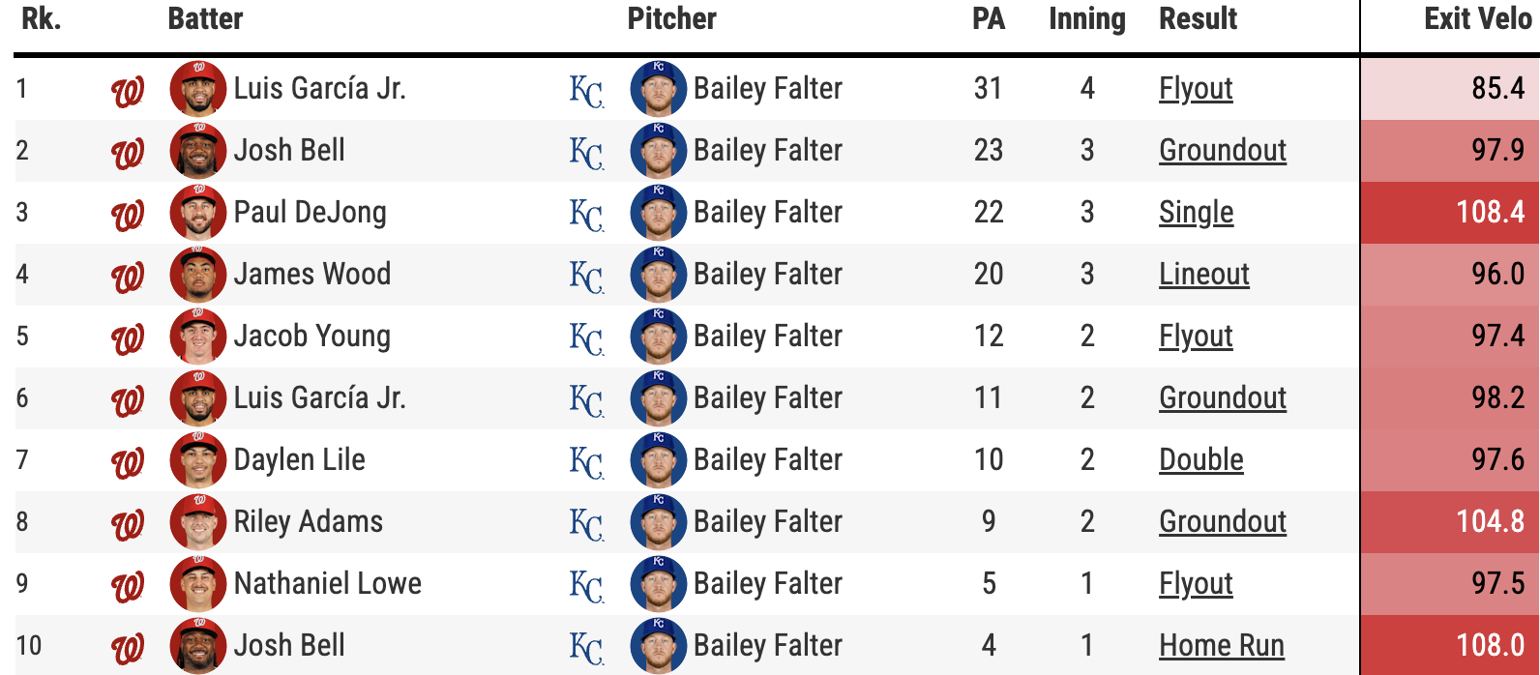Sort by the Batter column header

[205, 19]
